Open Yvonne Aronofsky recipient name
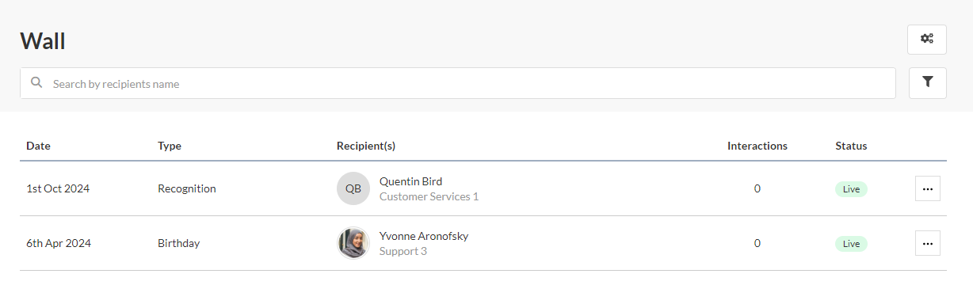This screenshot has height=308, width=973. pyautogui.click(x=424, y=236)
